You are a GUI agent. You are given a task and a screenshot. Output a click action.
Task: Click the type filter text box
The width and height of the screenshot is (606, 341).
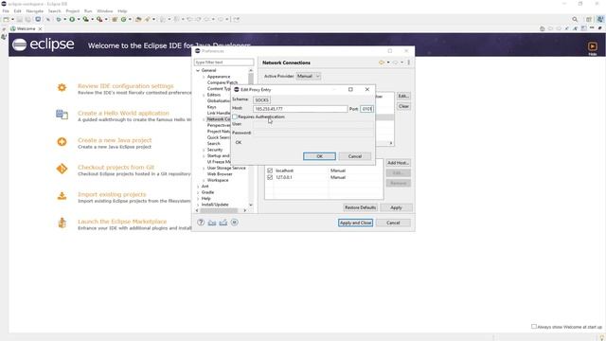click(223, 63)
